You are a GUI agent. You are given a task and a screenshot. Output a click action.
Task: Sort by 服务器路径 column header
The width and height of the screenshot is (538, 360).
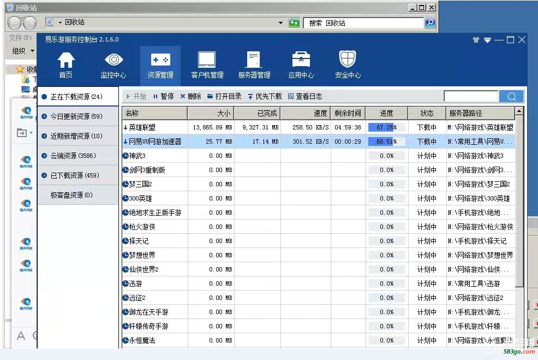point(480,113)
